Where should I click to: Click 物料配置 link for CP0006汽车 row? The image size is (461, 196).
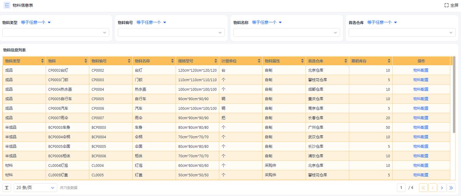(421, 109)
